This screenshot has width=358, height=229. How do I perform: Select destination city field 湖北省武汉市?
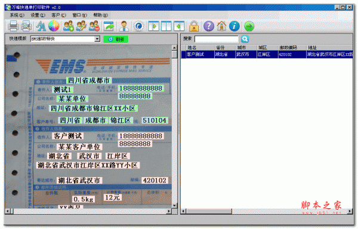pyautogui.click(x=79, y=181)
